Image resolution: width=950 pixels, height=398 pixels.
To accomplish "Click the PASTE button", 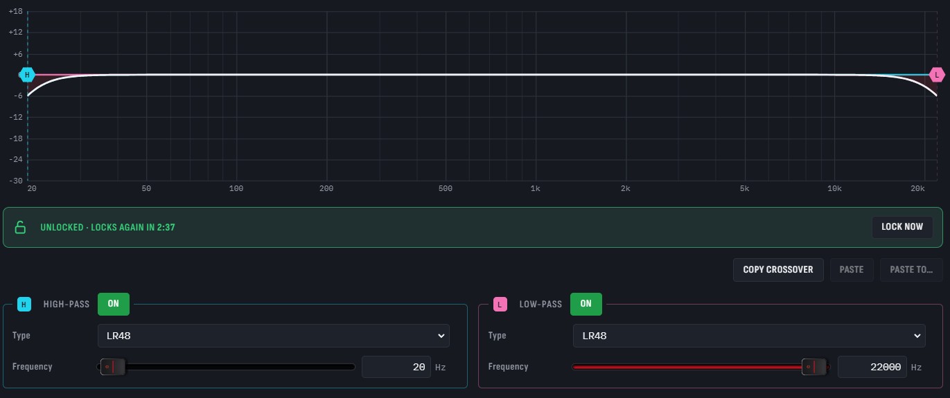I will 852,269.
